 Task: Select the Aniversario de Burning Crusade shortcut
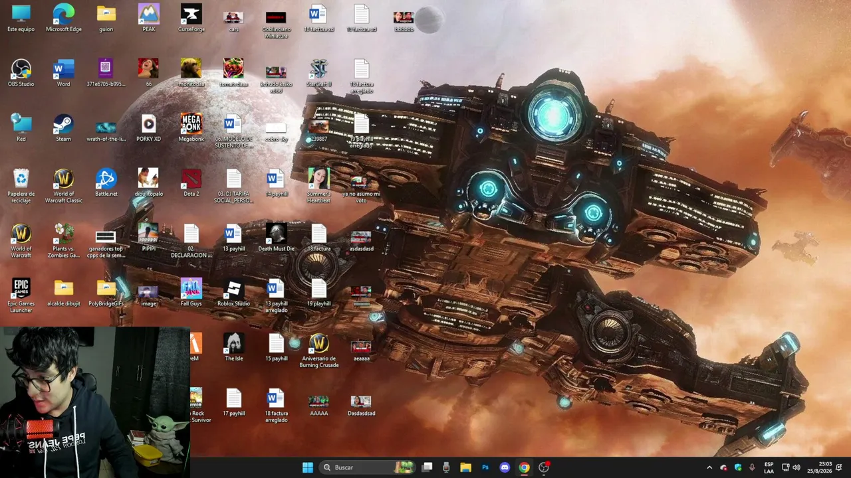point(318,351)
